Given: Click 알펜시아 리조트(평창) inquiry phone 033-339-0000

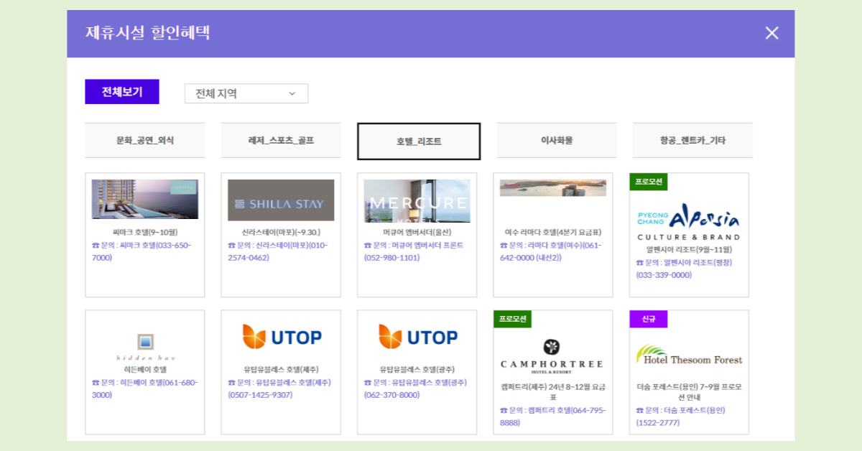Looking at the screenshot, I should pos(683,269).
